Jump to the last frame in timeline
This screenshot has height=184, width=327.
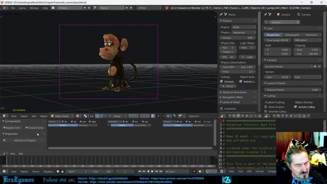tap(161, 171)
